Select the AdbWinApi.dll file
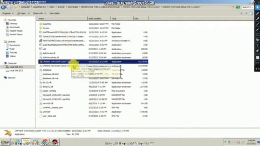The height and width of the screenshot is (146, 260). [x=49, y=53]
